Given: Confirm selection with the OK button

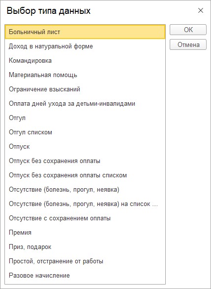Looking at the screenshot, I should [188, 30].
